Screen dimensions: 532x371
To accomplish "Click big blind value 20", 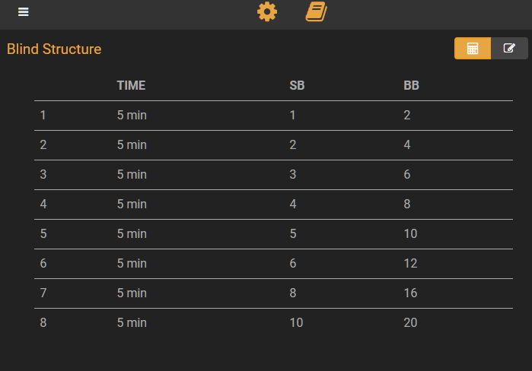I will 410,323.
